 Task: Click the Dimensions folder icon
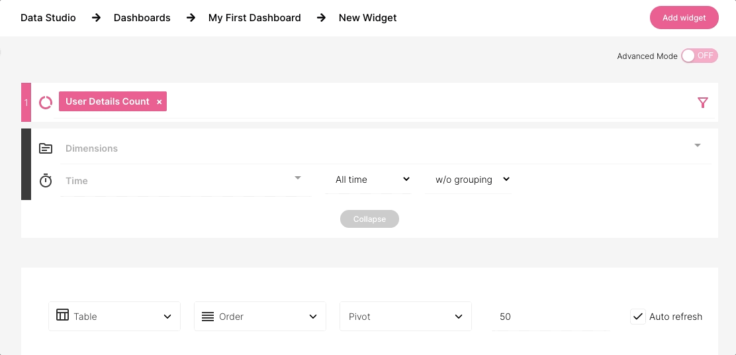[x=46, y=148]
